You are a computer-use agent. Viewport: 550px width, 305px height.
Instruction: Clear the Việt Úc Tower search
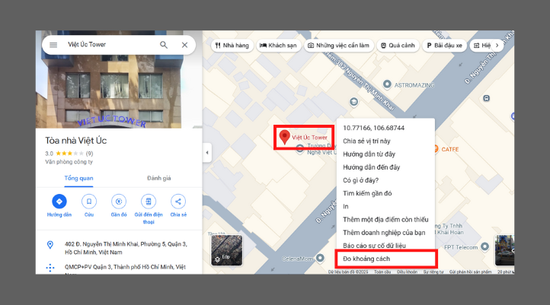(184, 45)
